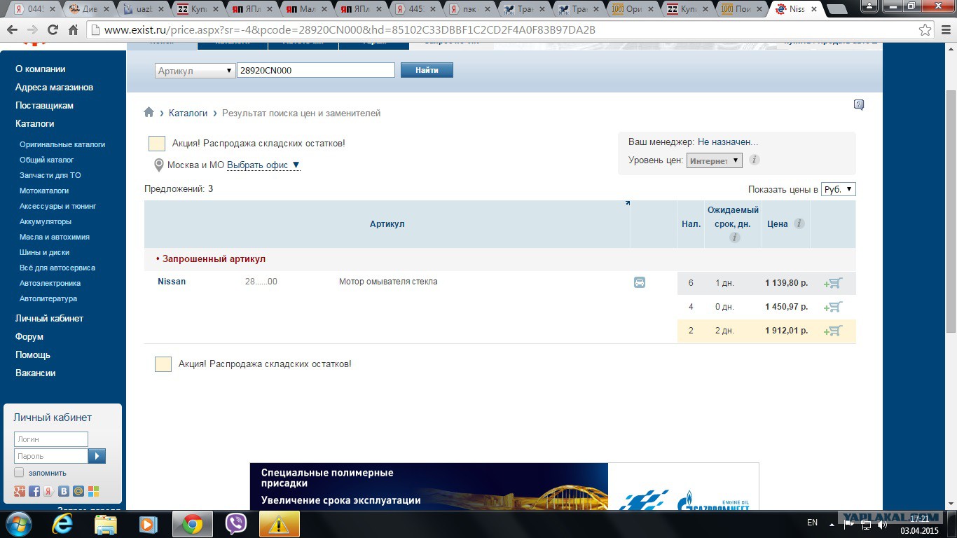This screenshot has height=538, width=957.
Task: Open Windows Media Player from taskbar
Action: click(x=148, y=524)
